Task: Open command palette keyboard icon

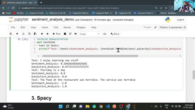Action: click(x=105, y=34)
